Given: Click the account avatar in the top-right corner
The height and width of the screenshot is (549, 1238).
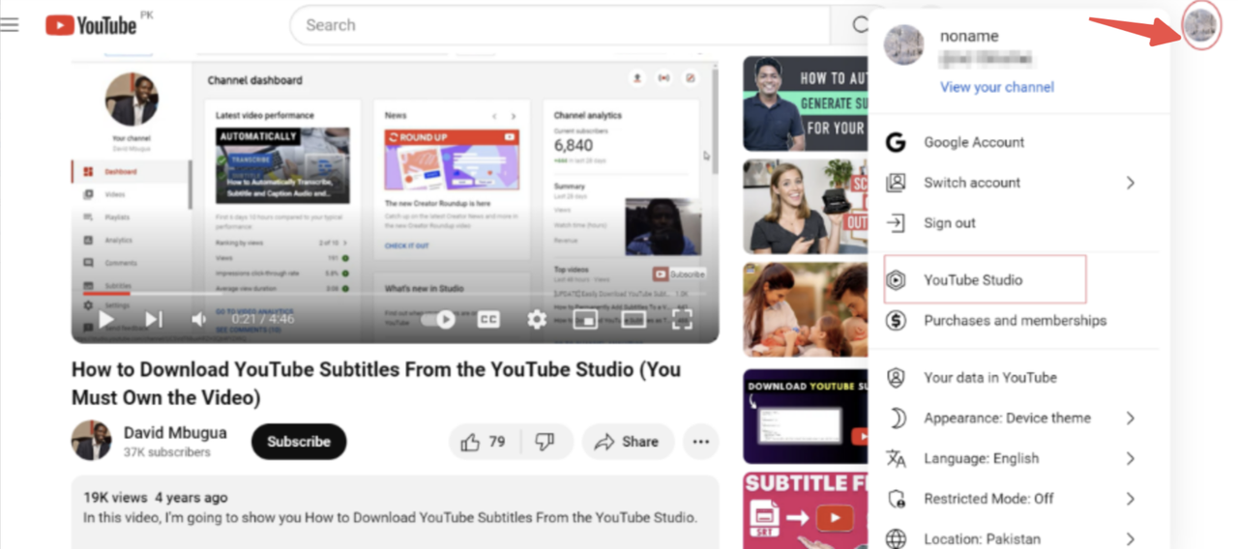Looking at the screenshot, I should [1200, 24].
